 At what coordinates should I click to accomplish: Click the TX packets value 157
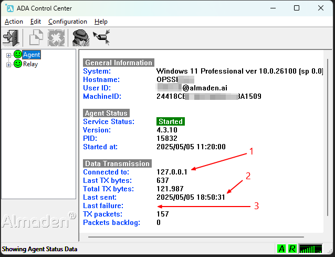coord(163,214)
